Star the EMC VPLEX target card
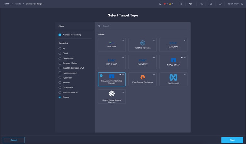This screenshot has width=246, height=144. [154, 58]
